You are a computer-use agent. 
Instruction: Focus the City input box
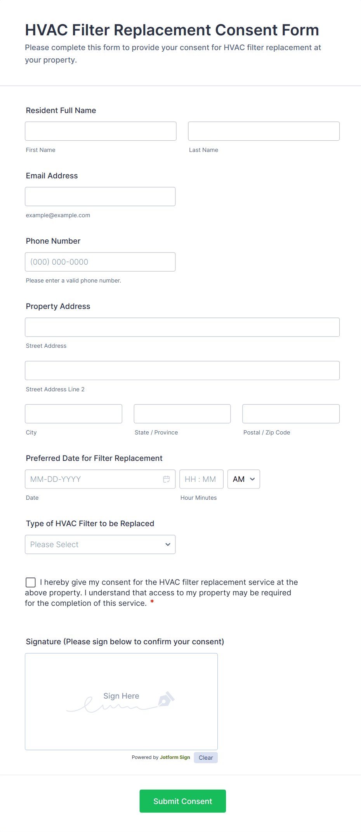tap(73, 413)
